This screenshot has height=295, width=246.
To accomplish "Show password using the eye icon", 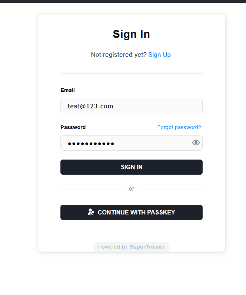I will click(196, 143).
